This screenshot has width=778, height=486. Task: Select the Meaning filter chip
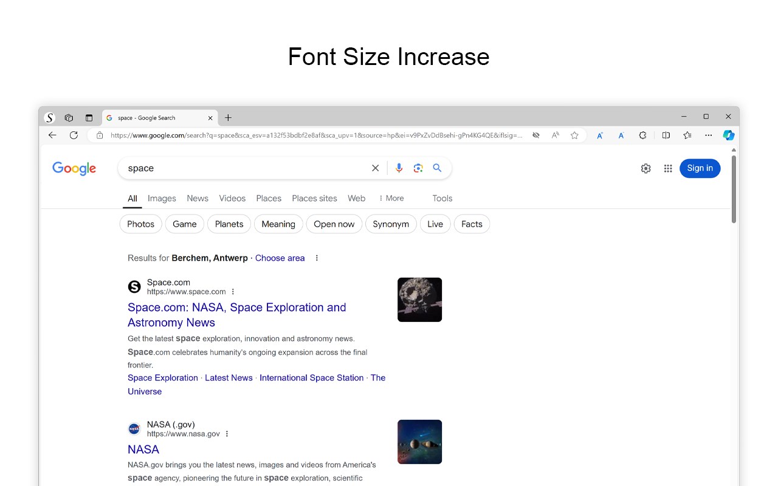pyautogui.click(x=278, y=224)
